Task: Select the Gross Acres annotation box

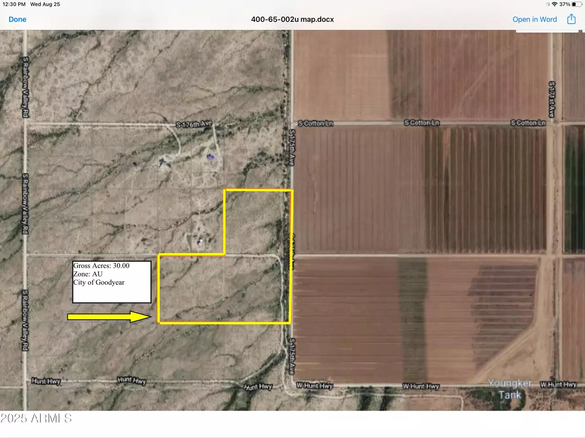Action: coord(111,282)
